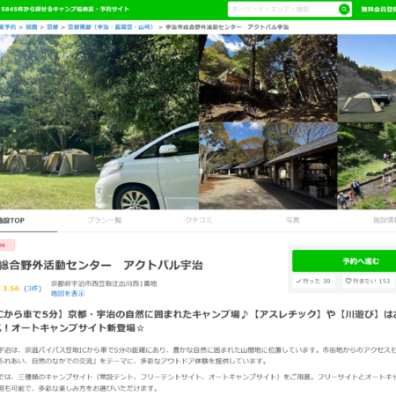396x396 pixels.
Task: Open the 関西 breadcrumb link
Action: (32, 27)
